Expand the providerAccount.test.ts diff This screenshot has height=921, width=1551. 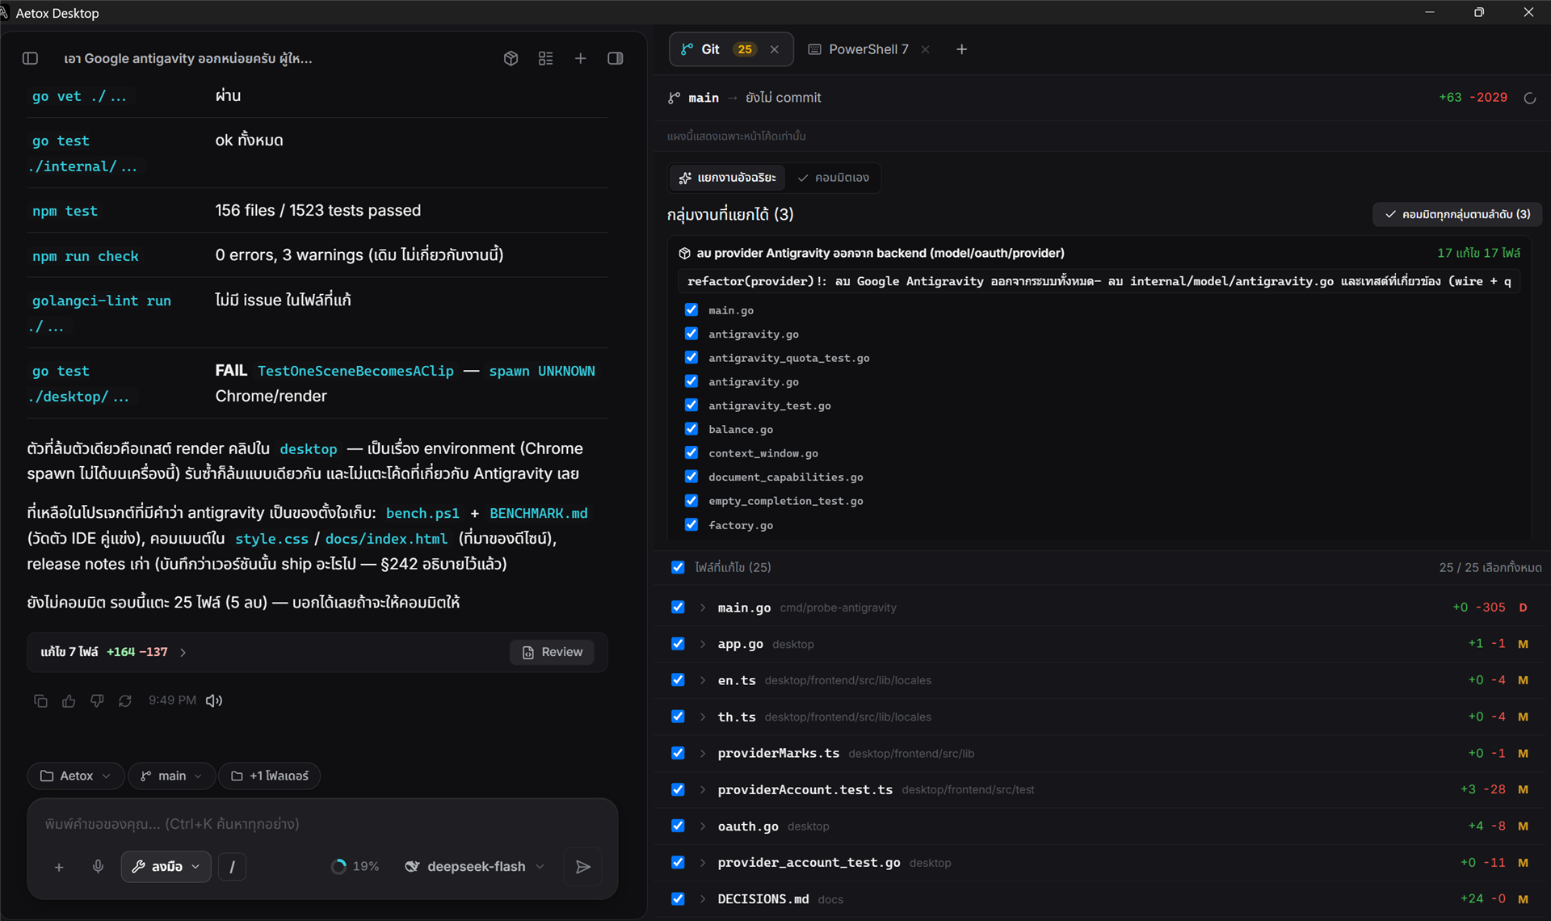tap(703, 789)
